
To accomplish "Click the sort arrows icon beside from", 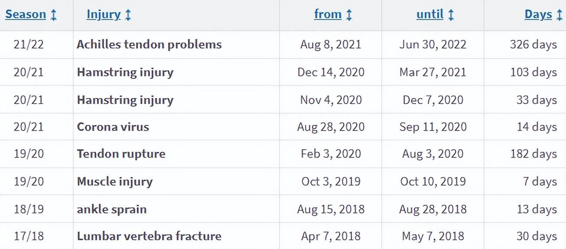I will [x=349, y=15].
